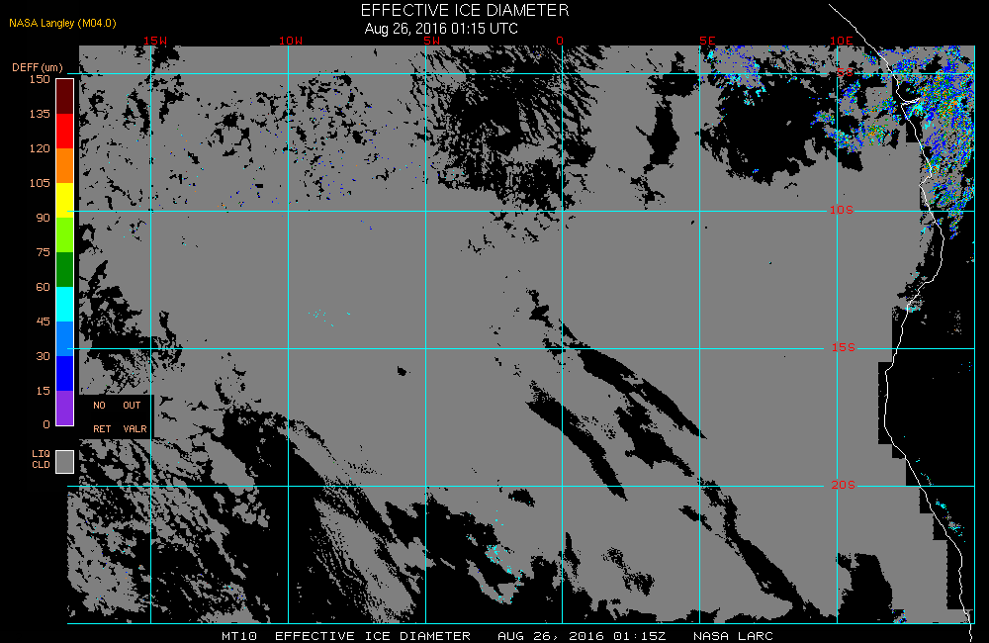Click the 15S latitude label
989x643 pixels.
844,347
